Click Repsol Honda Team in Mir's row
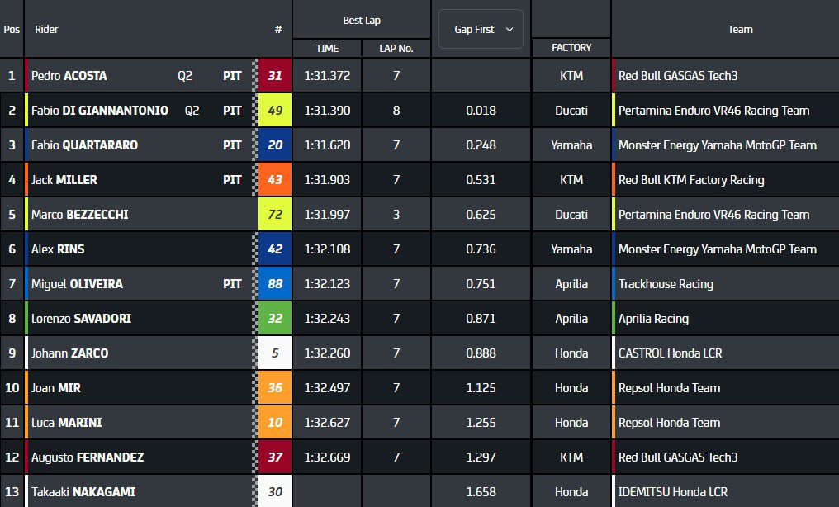The width and height of the screenshot is (839, 507). pyautogui.click(x=669, y=388)
